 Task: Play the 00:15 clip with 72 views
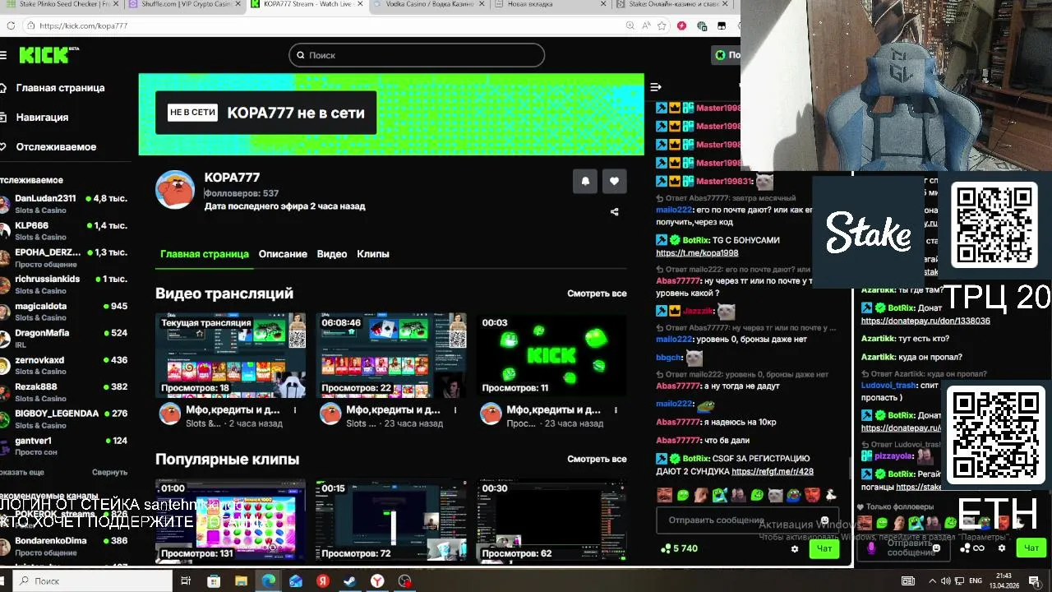point(392,520)
